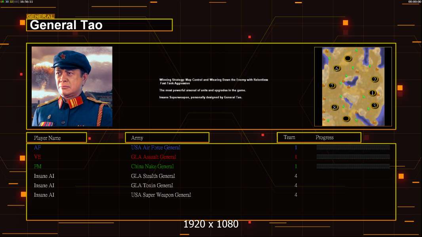Click the GLA Toxin General army
This screenshot has width=422, height=237.
152,186
